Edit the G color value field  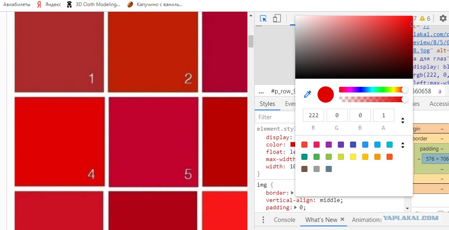pyautogui.click(x=337, y=115)
